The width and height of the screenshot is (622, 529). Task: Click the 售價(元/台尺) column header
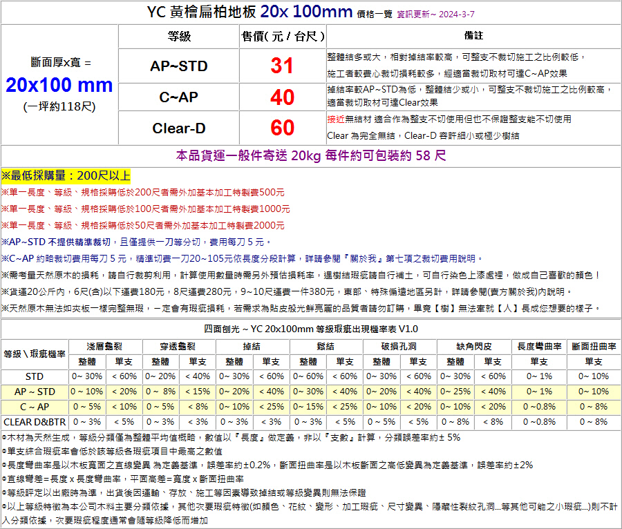coord(282,36)
